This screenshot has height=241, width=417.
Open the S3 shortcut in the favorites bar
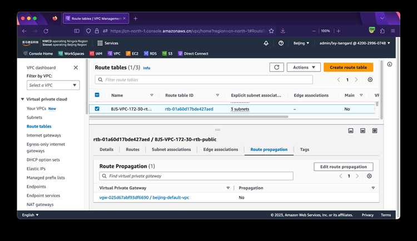point(167,53)
